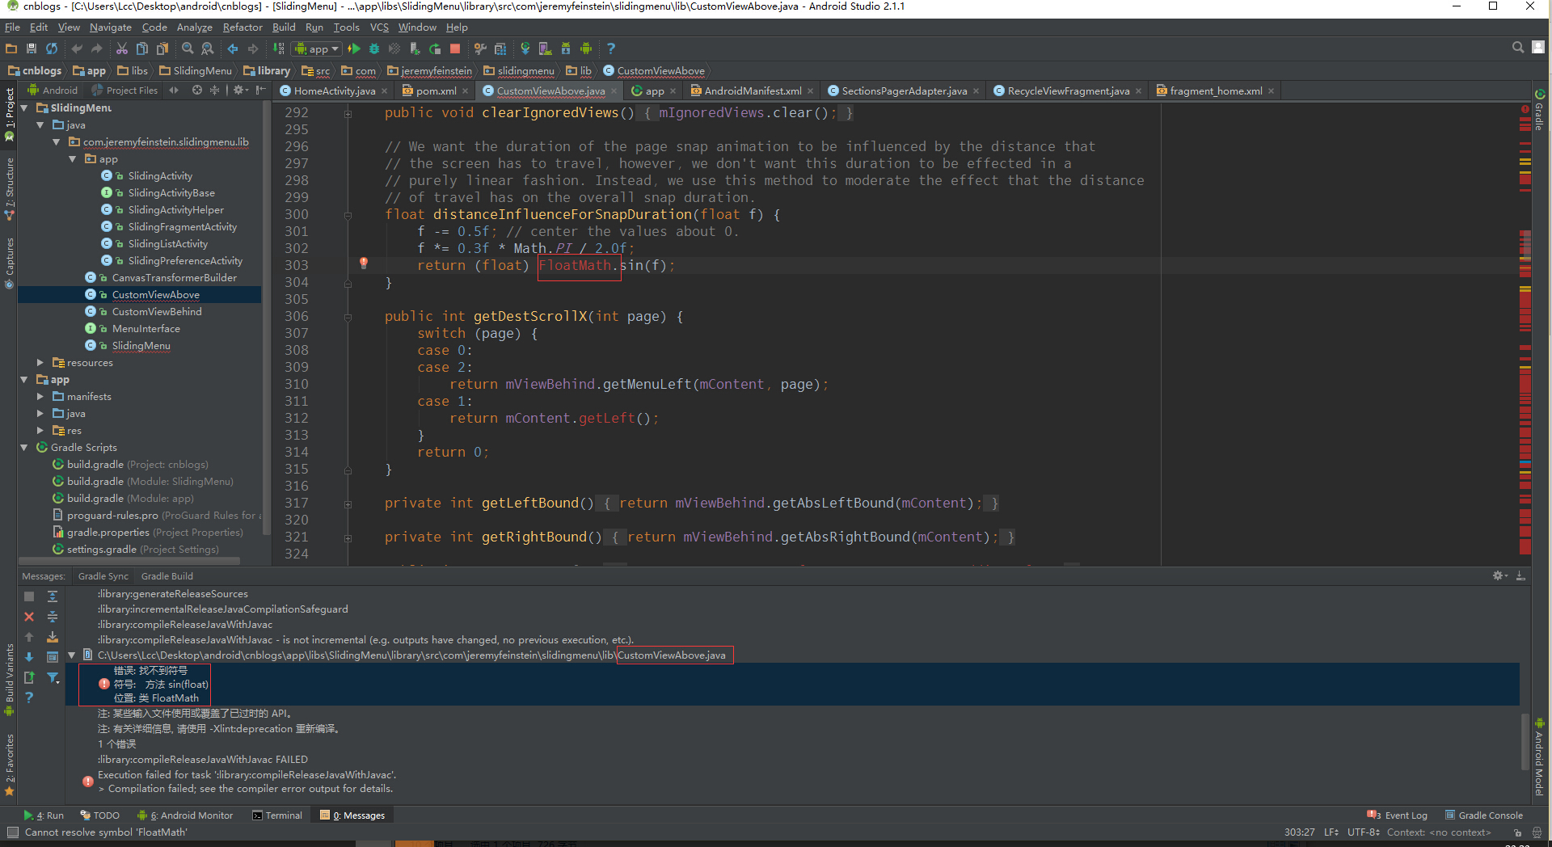Image resolution: width=1552 pixels, height=847 pixels.
Task: Click the Save All floppy disk icon
Action: click(32, 48)
